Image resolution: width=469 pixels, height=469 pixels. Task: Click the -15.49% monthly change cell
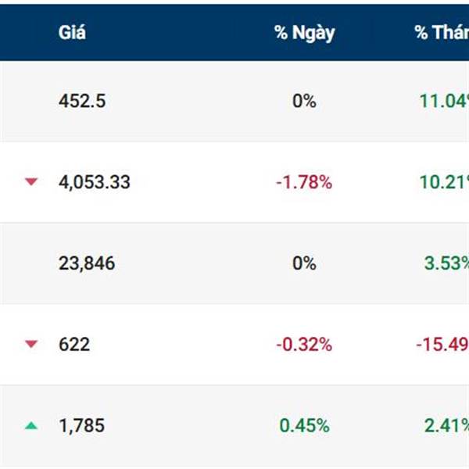(x=442, y=344)
